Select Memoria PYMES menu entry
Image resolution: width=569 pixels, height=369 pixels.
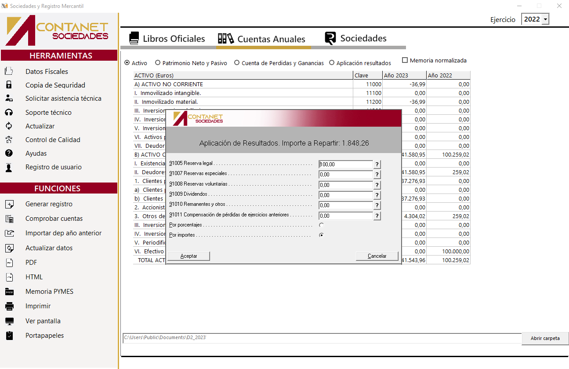pyautogui.click(x=49, y=292)
